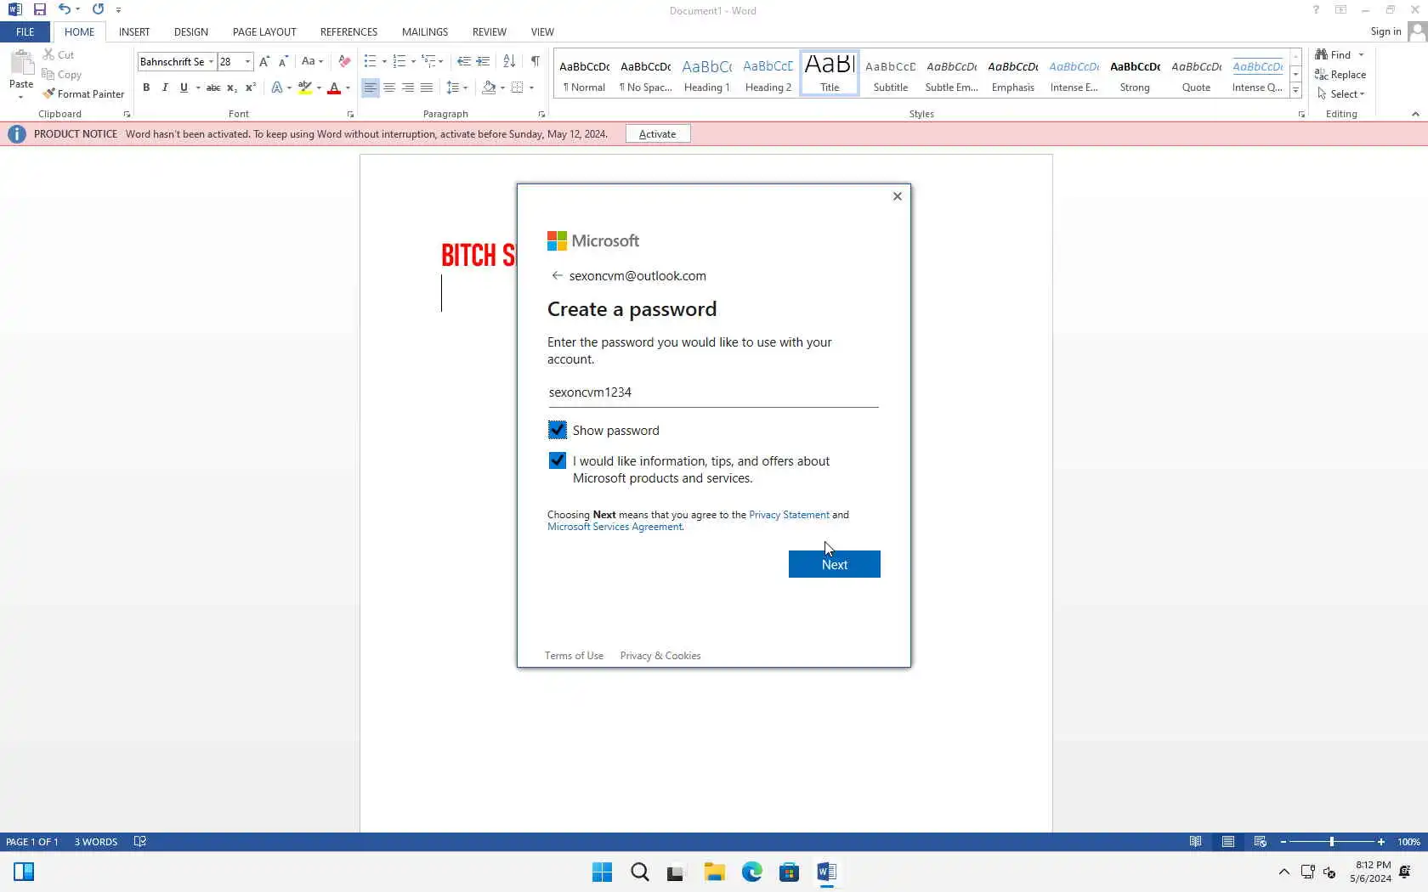Expand the Styles gallery more arrow
The height and width of the screenshot is (892, 1428).
click(1295, 90)
